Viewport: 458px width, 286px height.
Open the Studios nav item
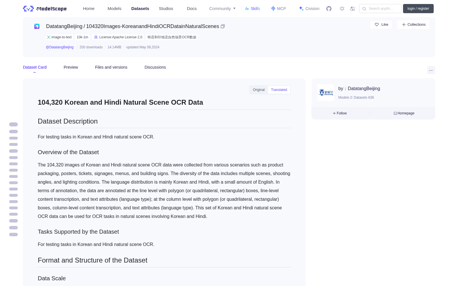pyautogui.click(x=166, y=9)
